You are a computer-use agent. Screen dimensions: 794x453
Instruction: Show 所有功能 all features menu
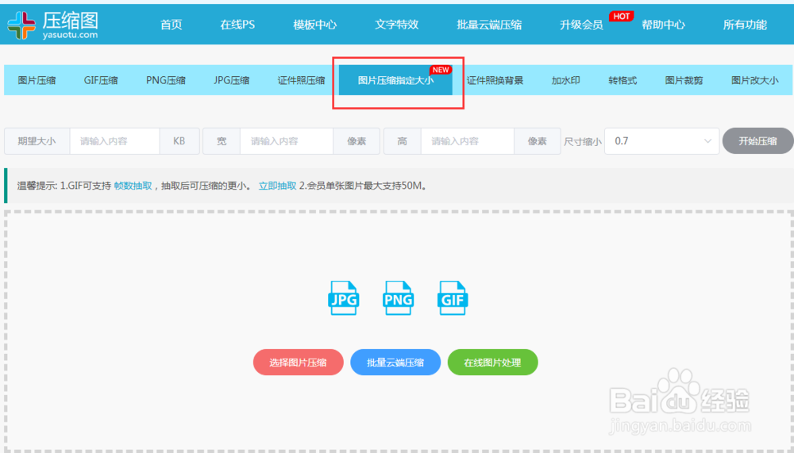745,25
